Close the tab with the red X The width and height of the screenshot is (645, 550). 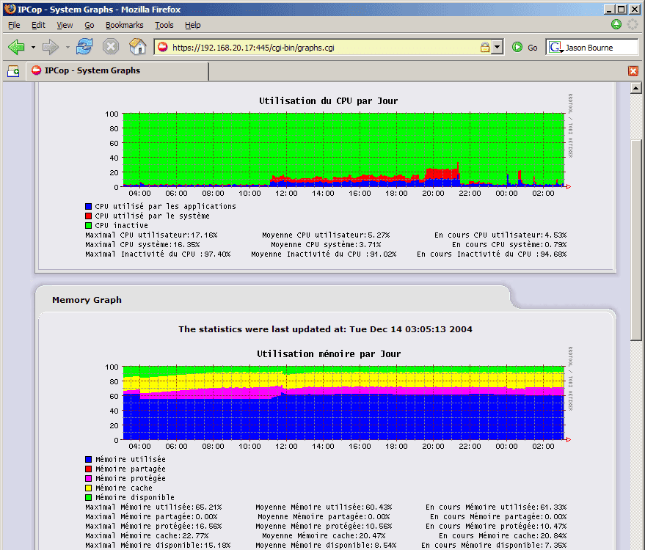click(633, 71)
